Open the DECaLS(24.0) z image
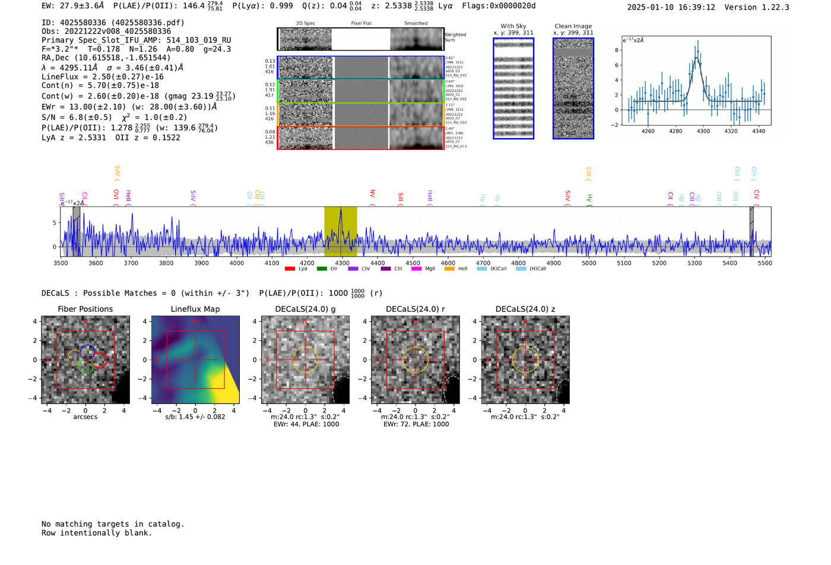The image size is (831, 565). (525, 360)
